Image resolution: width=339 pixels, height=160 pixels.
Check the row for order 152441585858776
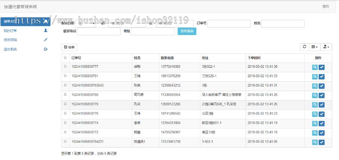[x=65, y=113]
